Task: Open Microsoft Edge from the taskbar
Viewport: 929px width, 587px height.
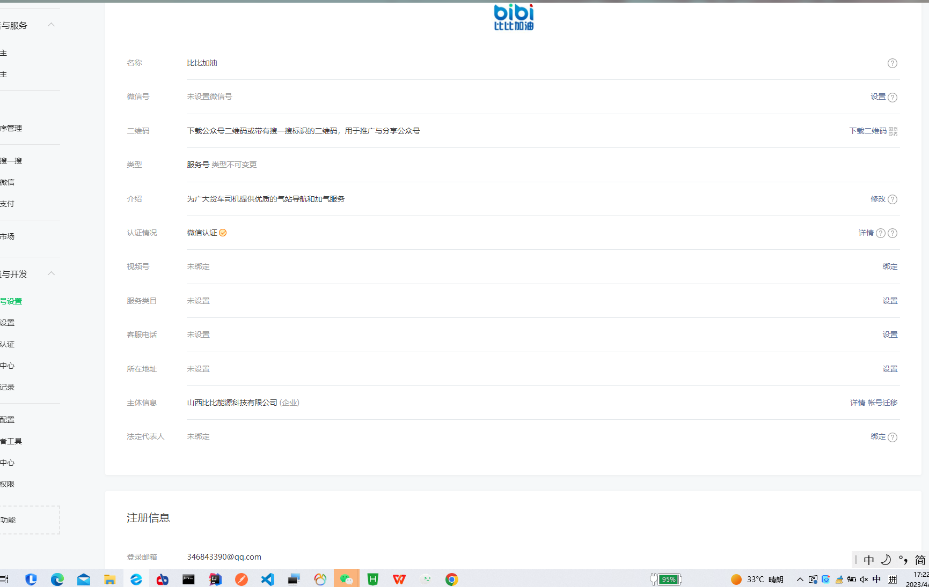Action: point(57,579)
